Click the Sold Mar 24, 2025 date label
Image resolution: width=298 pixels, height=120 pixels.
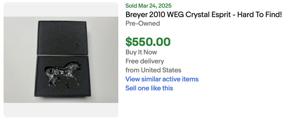[x=148, y=6]
